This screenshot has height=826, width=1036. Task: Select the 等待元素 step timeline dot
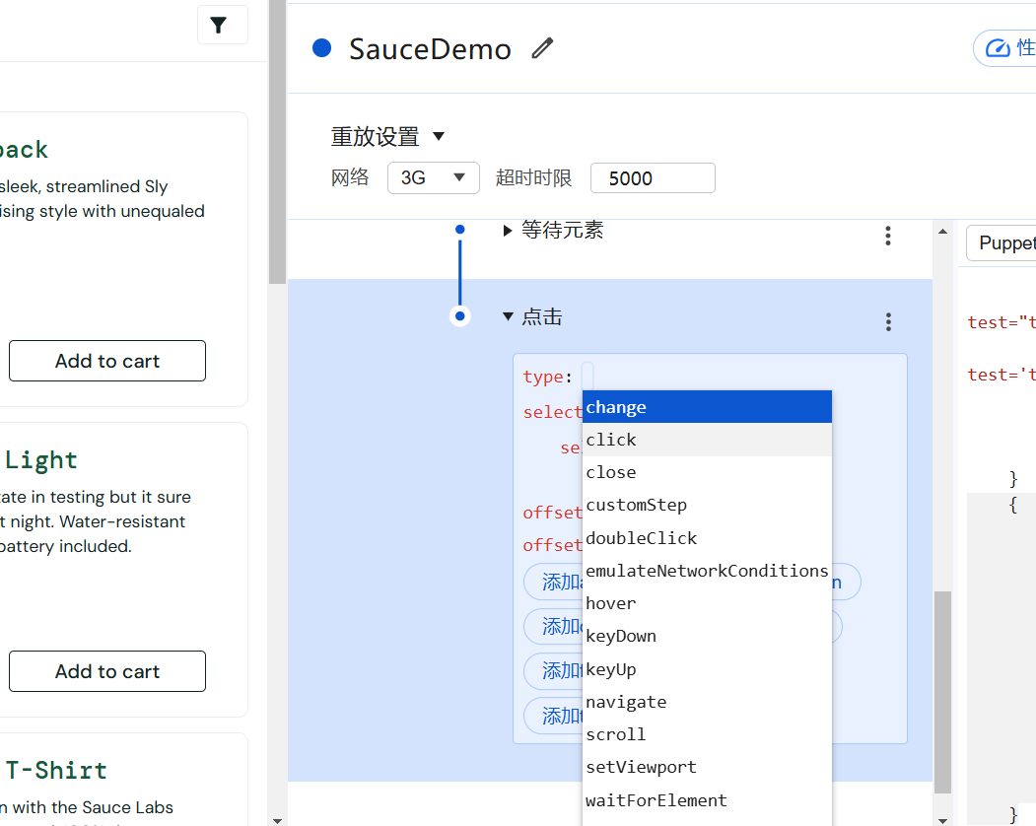460,230
